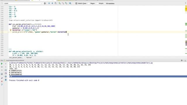Click the svc_param_selec... breadcrumb
This screenshot has height=105, width=187.
[16, 58]
